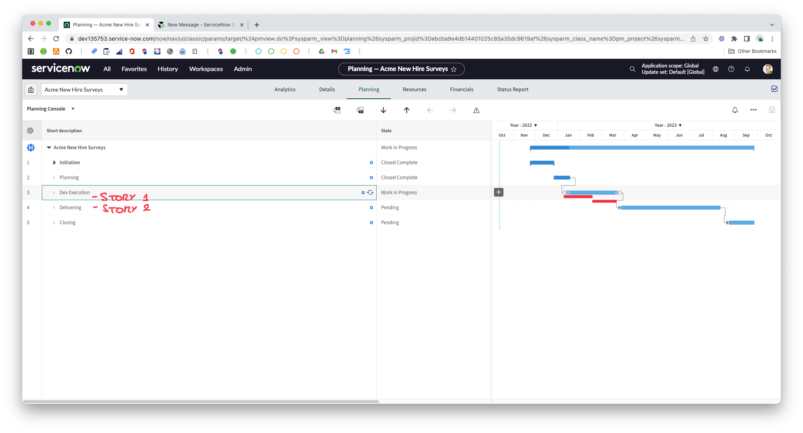Open the column settings gear icon

(30, 131)
